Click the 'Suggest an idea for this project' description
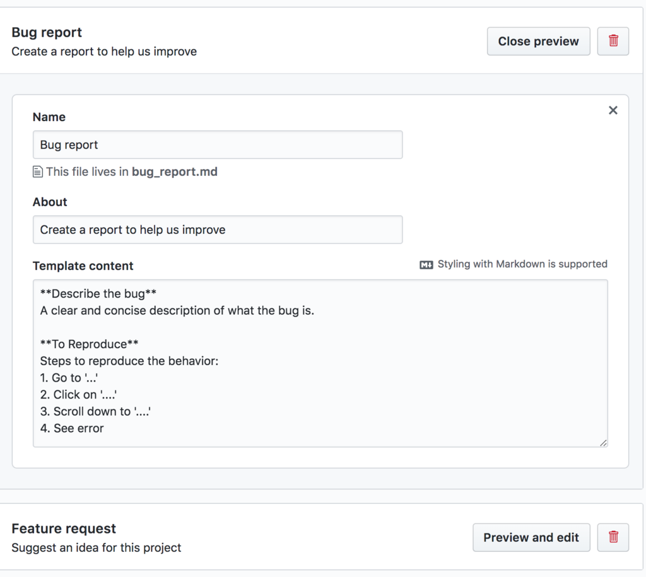 pos(97,547)
